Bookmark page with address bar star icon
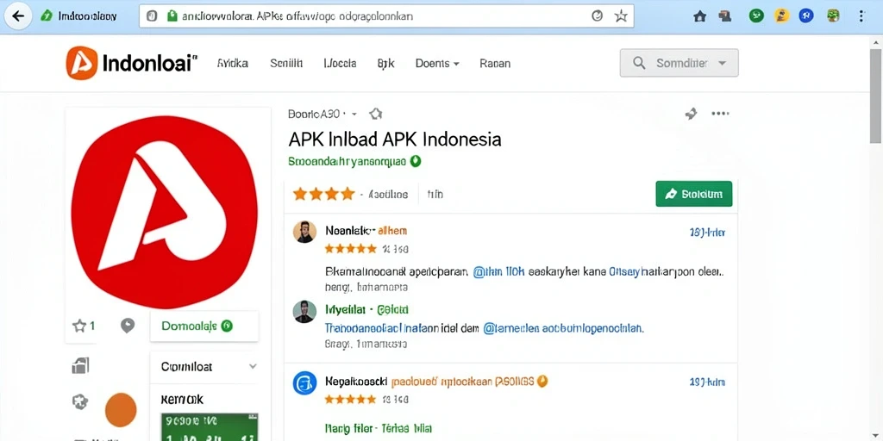Screen dimensions: 883x441 pos(621,16)
